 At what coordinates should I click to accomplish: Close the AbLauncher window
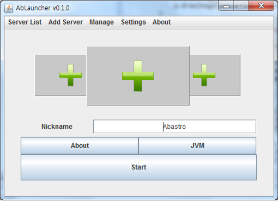pos(261,6)
